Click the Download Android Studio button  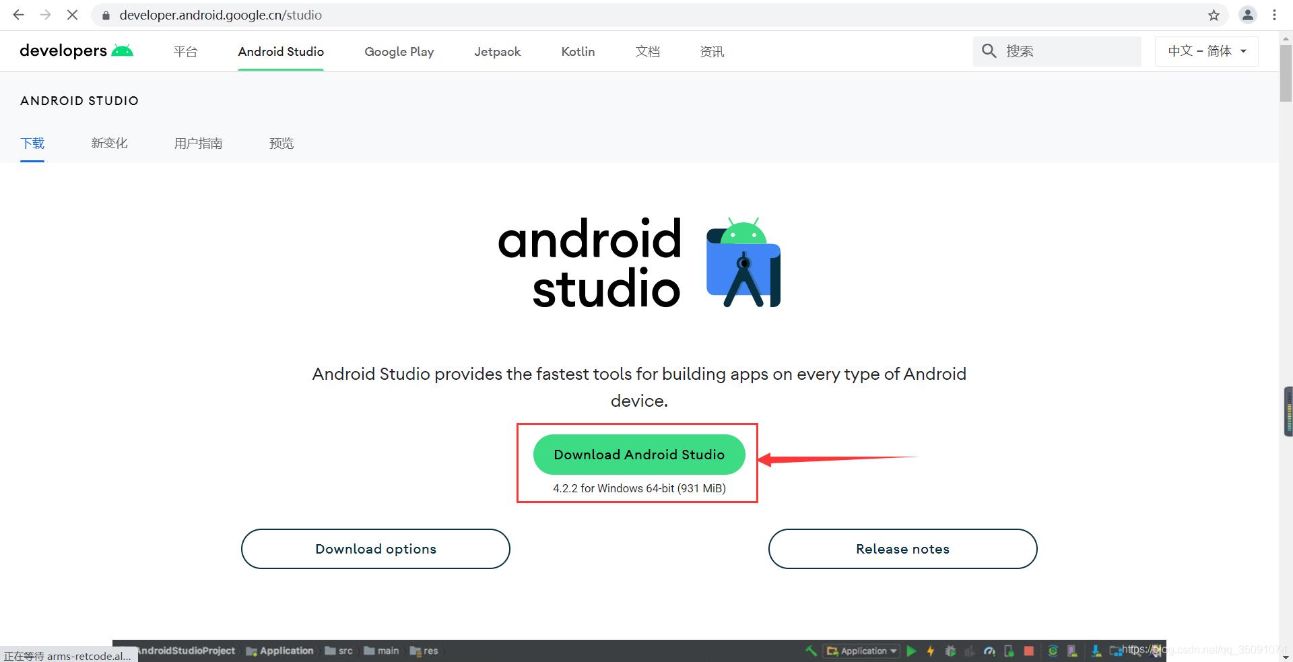point(639,455)
